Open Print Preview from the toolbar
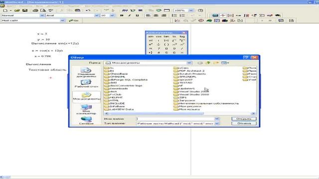The image size is (319, 179). 43,10
